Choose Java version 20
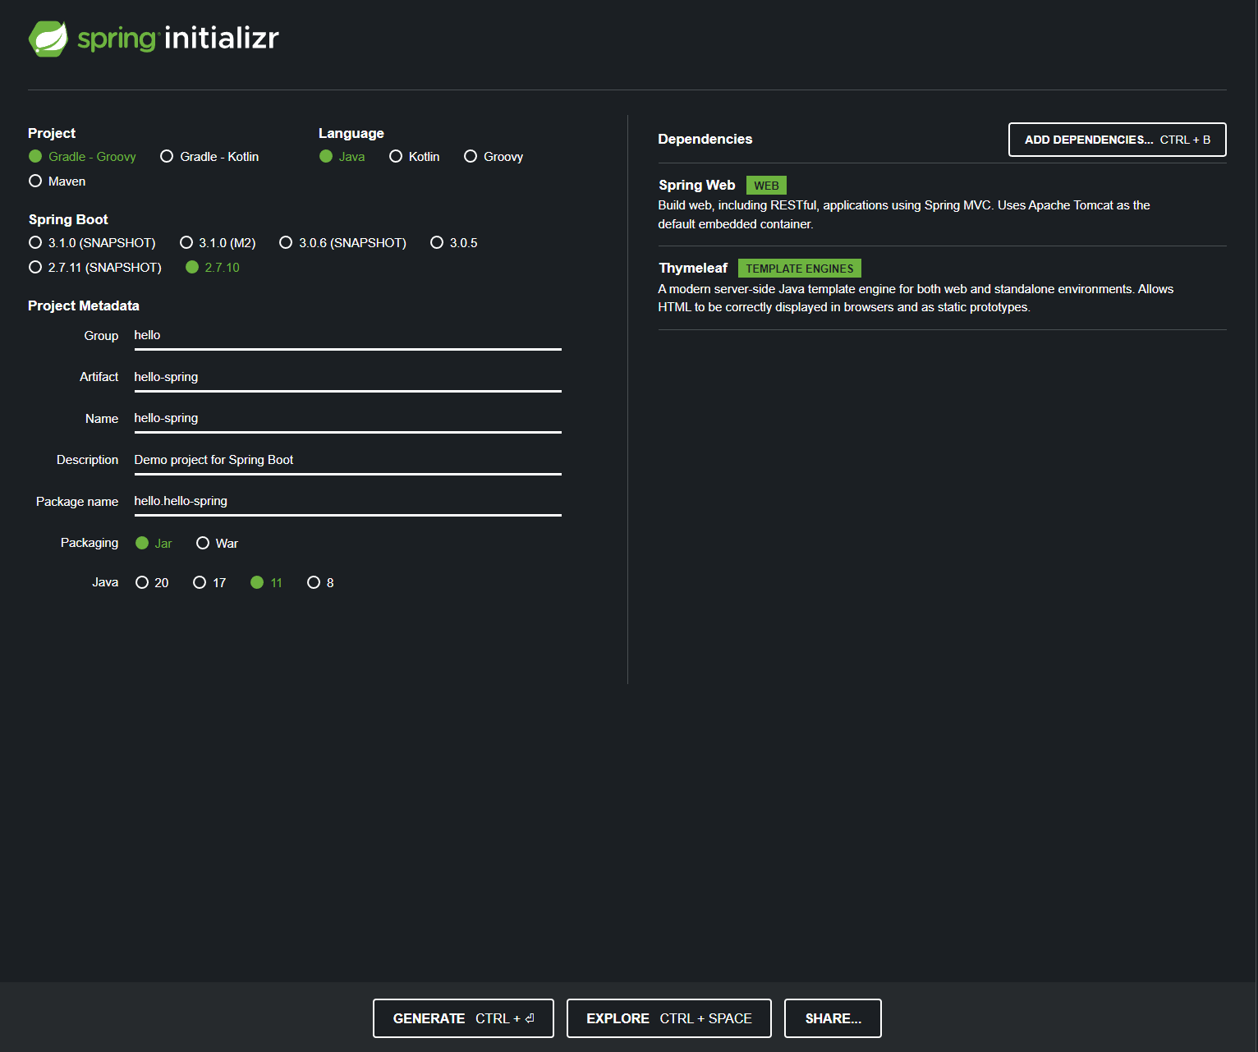 click(152, 582)
